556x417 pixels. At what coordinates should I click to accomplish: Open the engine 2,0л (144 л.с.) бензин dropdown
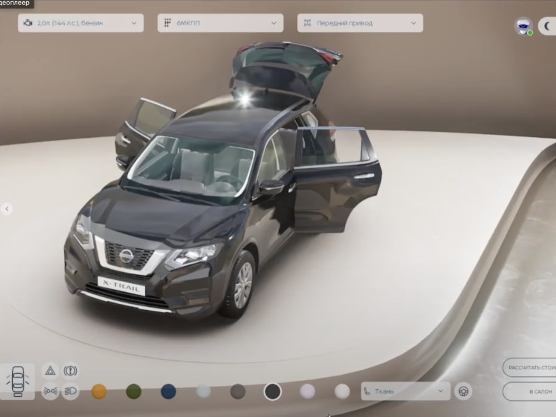point(81,23)
